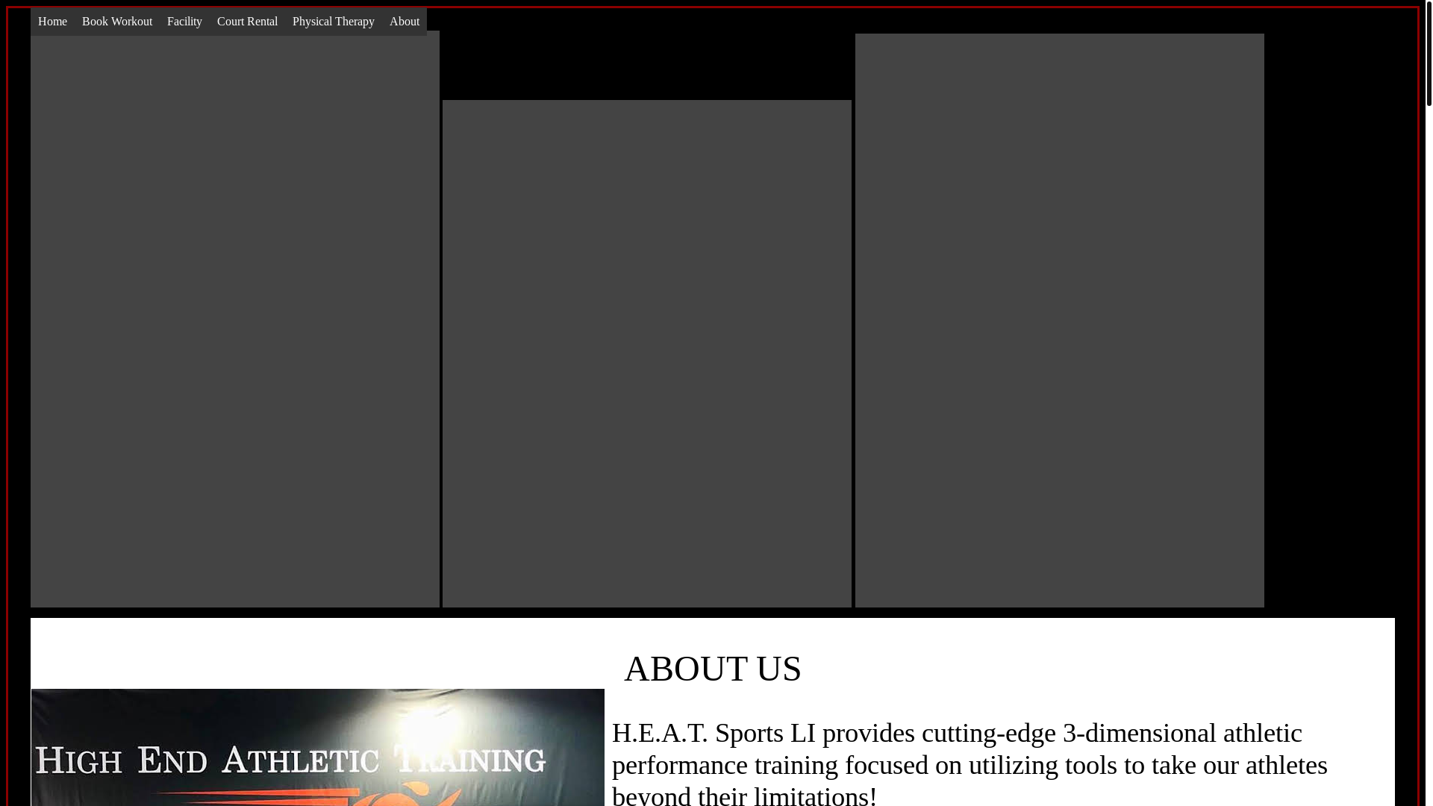Viewport: 1433px width, 806px height.
Task: Select the Court Rental menu item
Action: (247, 22)
